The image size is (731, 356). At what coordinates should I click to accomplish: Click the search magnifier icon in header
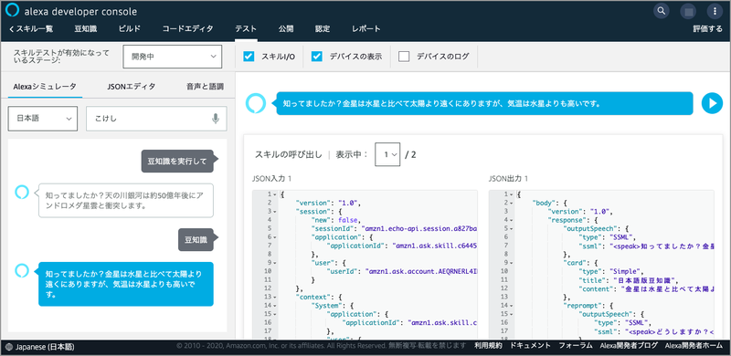coord(662,11)
